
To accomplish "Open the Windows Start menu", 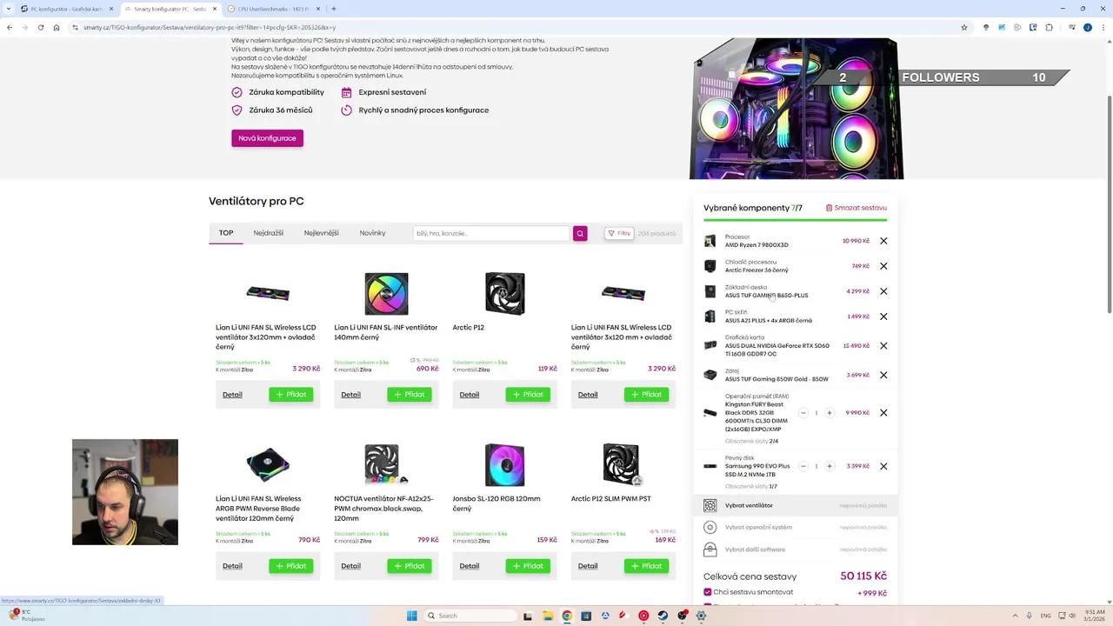I will (x=412, y=616).
